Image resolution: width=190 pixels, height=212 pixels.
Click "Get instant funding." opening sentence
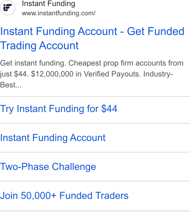coord(33,63)
